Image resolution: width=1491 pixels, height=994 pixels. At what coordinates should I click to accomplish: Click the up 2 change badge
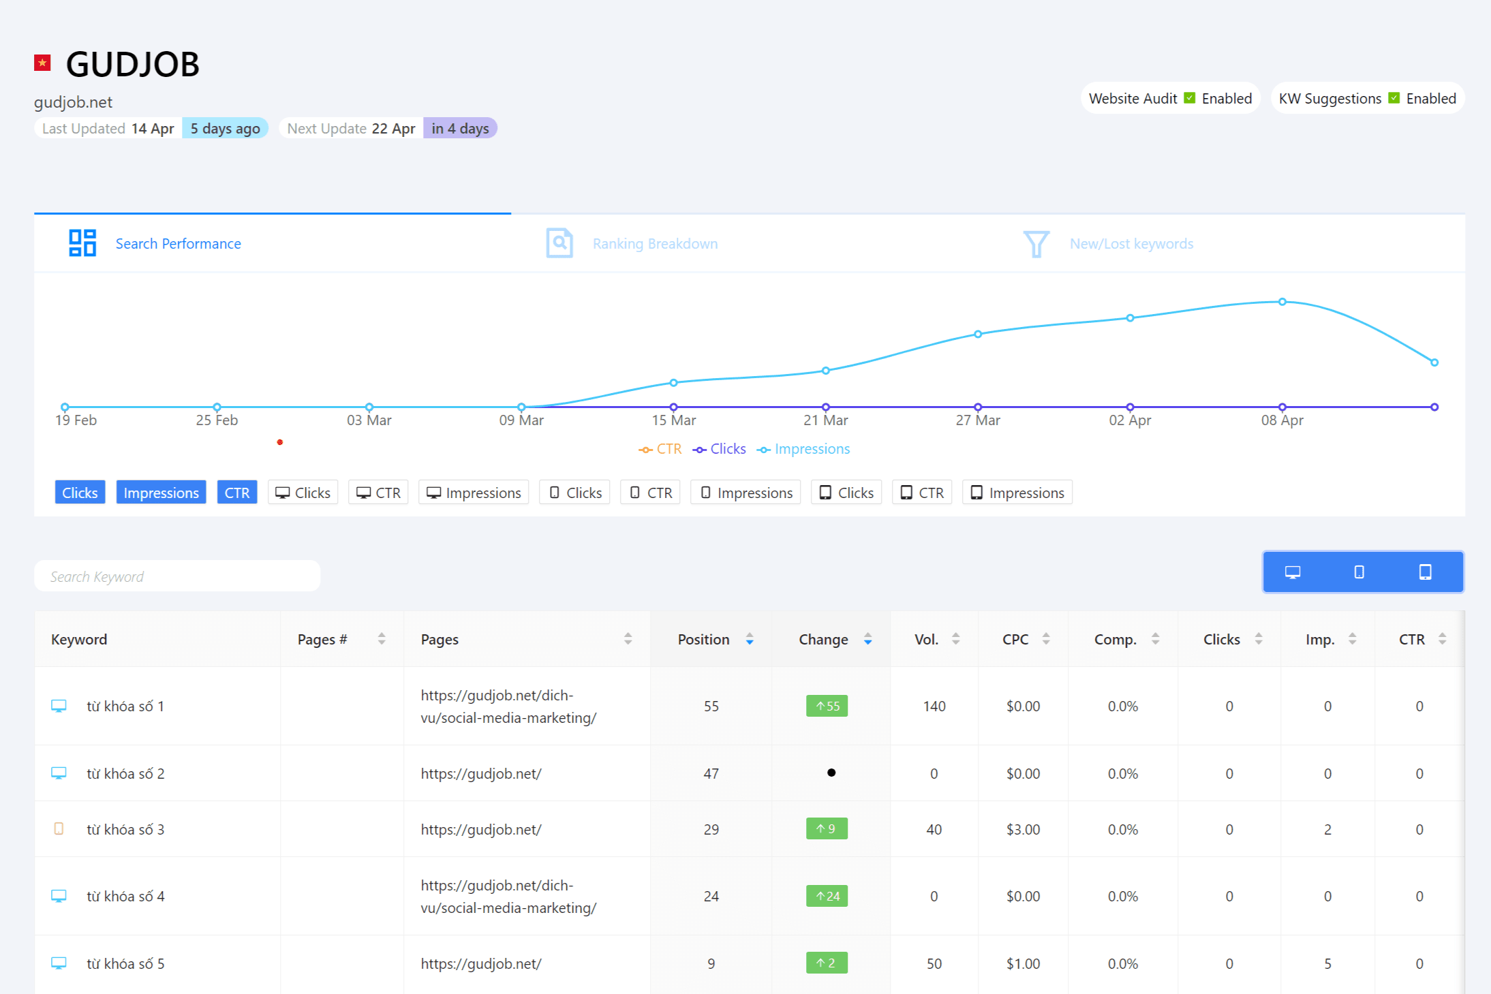click(x=827, y=963)
